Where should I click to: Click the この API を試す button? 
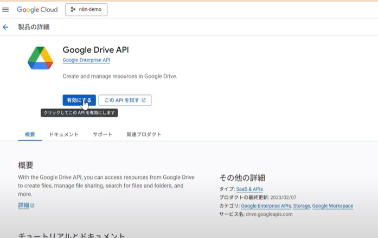coord(125,100)
